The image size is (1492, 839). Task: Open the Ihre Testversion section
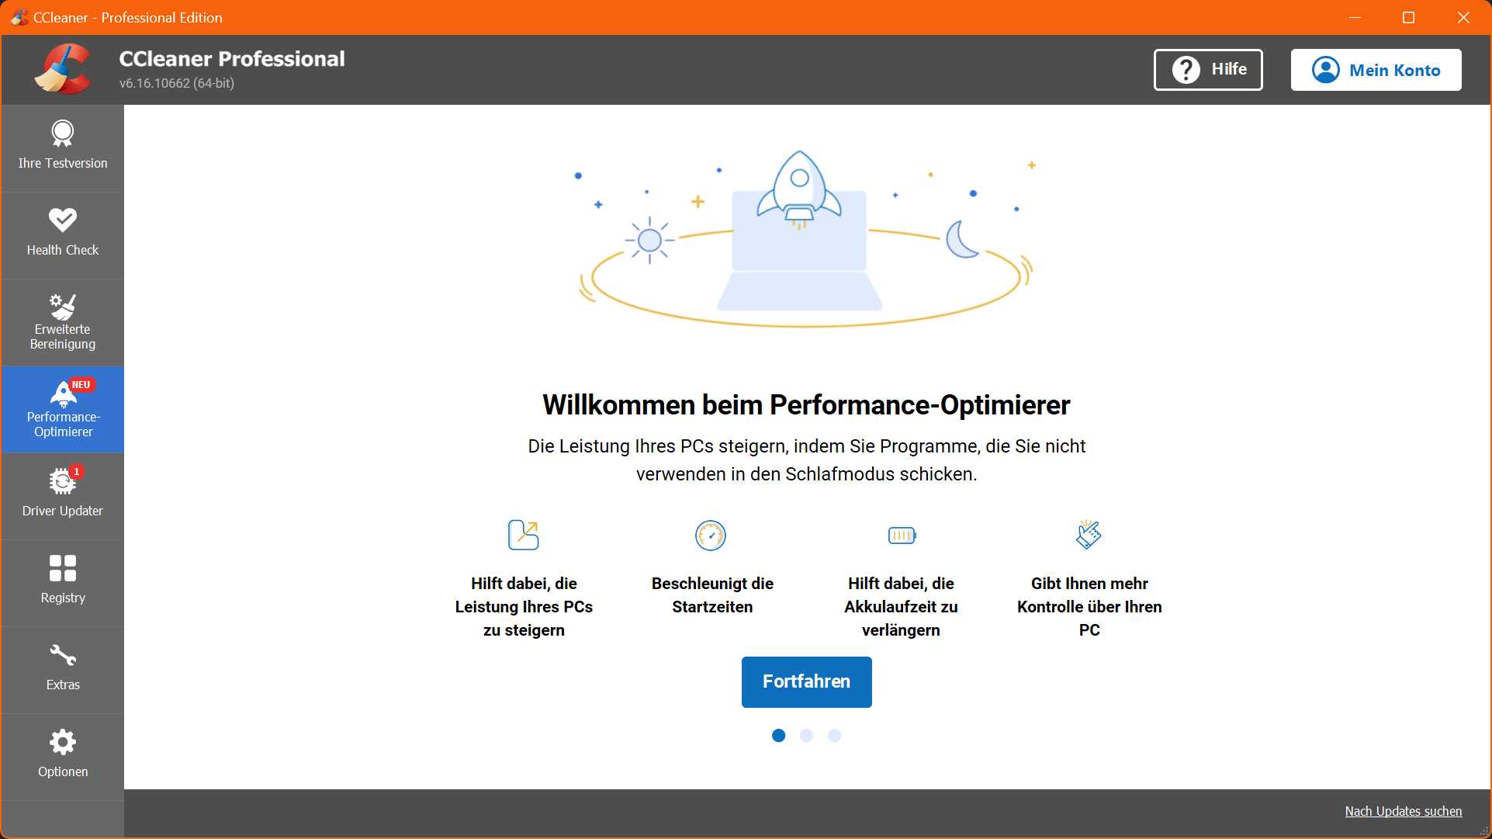pos(62,146)
